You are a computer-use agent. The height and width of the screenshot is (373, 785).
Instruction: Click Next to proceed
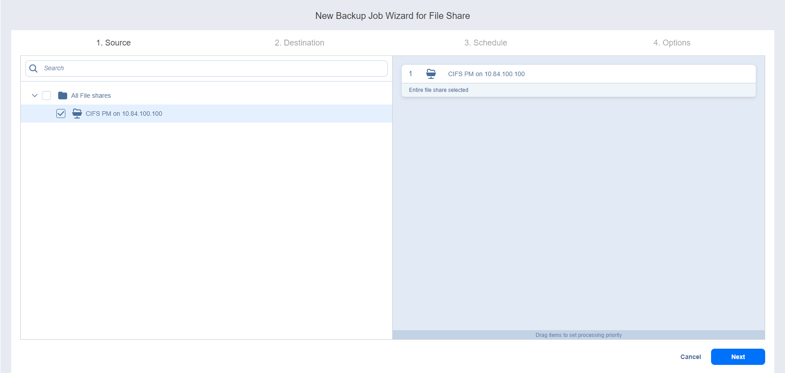click(x=738, y=357)
